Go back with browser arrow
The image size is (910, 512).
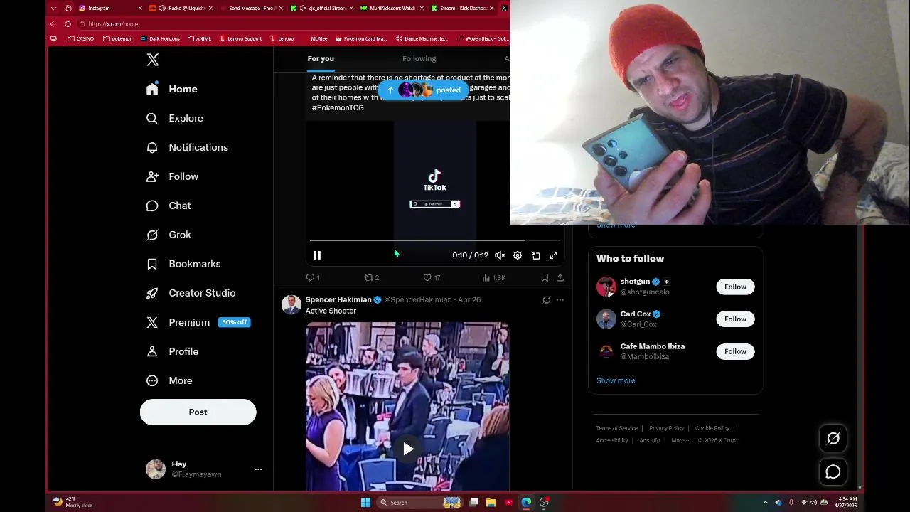(x=53, y=23)
